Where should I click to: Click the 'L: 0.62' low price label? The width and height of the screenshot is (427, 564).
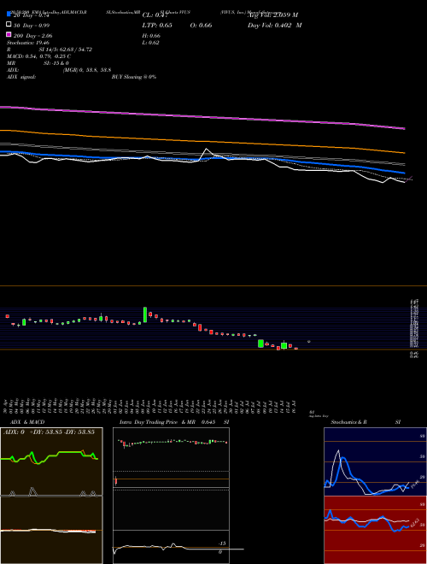tap(150, 43)
